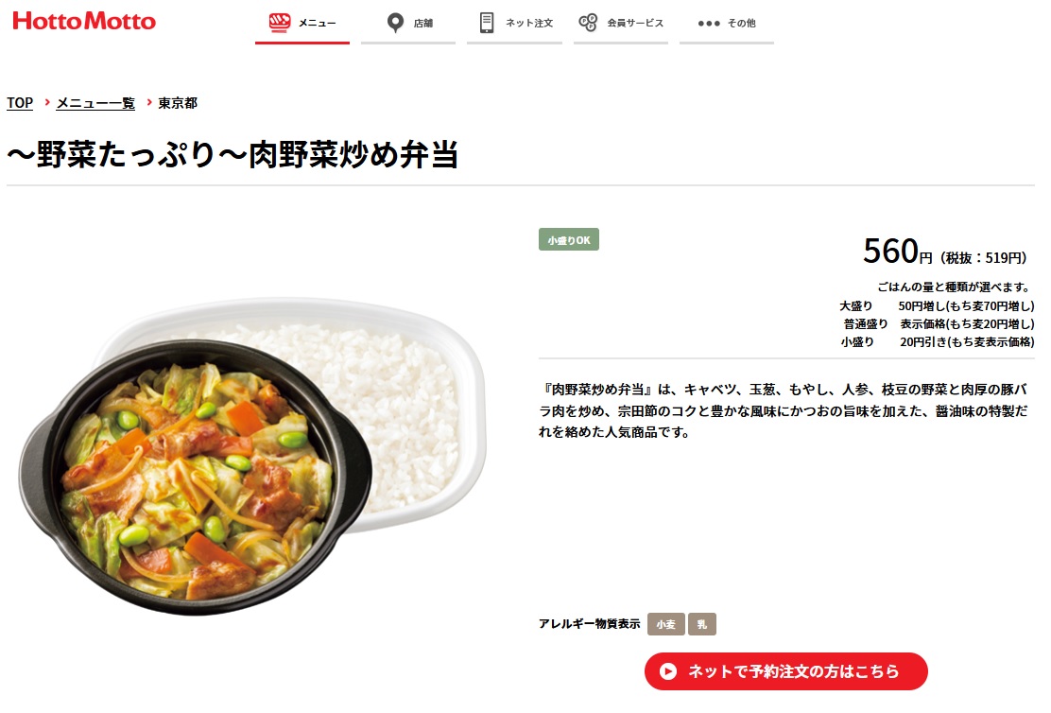Open the メニュー navigation tab
Screen dimensions: 1051x713
302,25
